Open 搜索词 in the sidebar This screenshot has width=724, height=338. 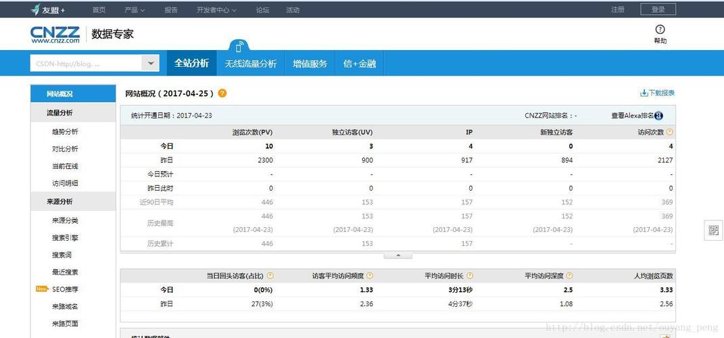62,255
